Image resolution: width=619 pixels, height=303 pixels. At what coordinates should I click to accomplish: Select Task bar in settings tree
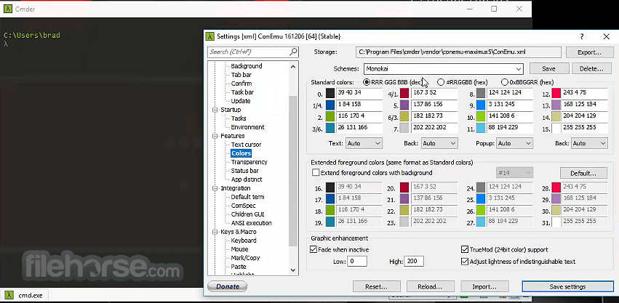[242, 92]
